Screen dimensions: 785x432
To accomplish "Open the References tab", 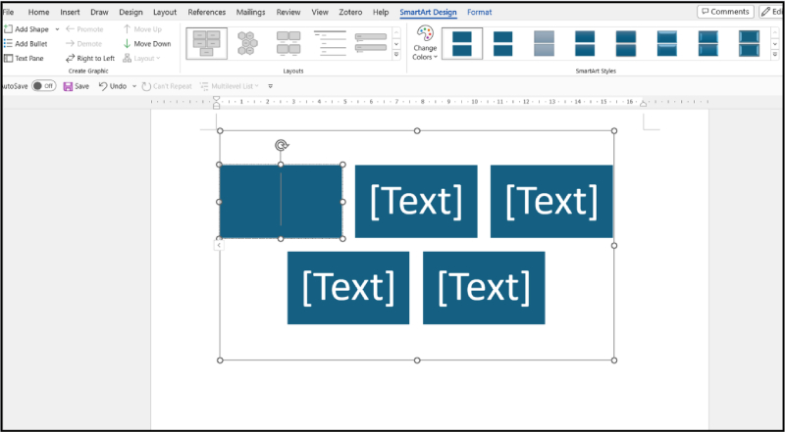I will [x=206, y=12].
